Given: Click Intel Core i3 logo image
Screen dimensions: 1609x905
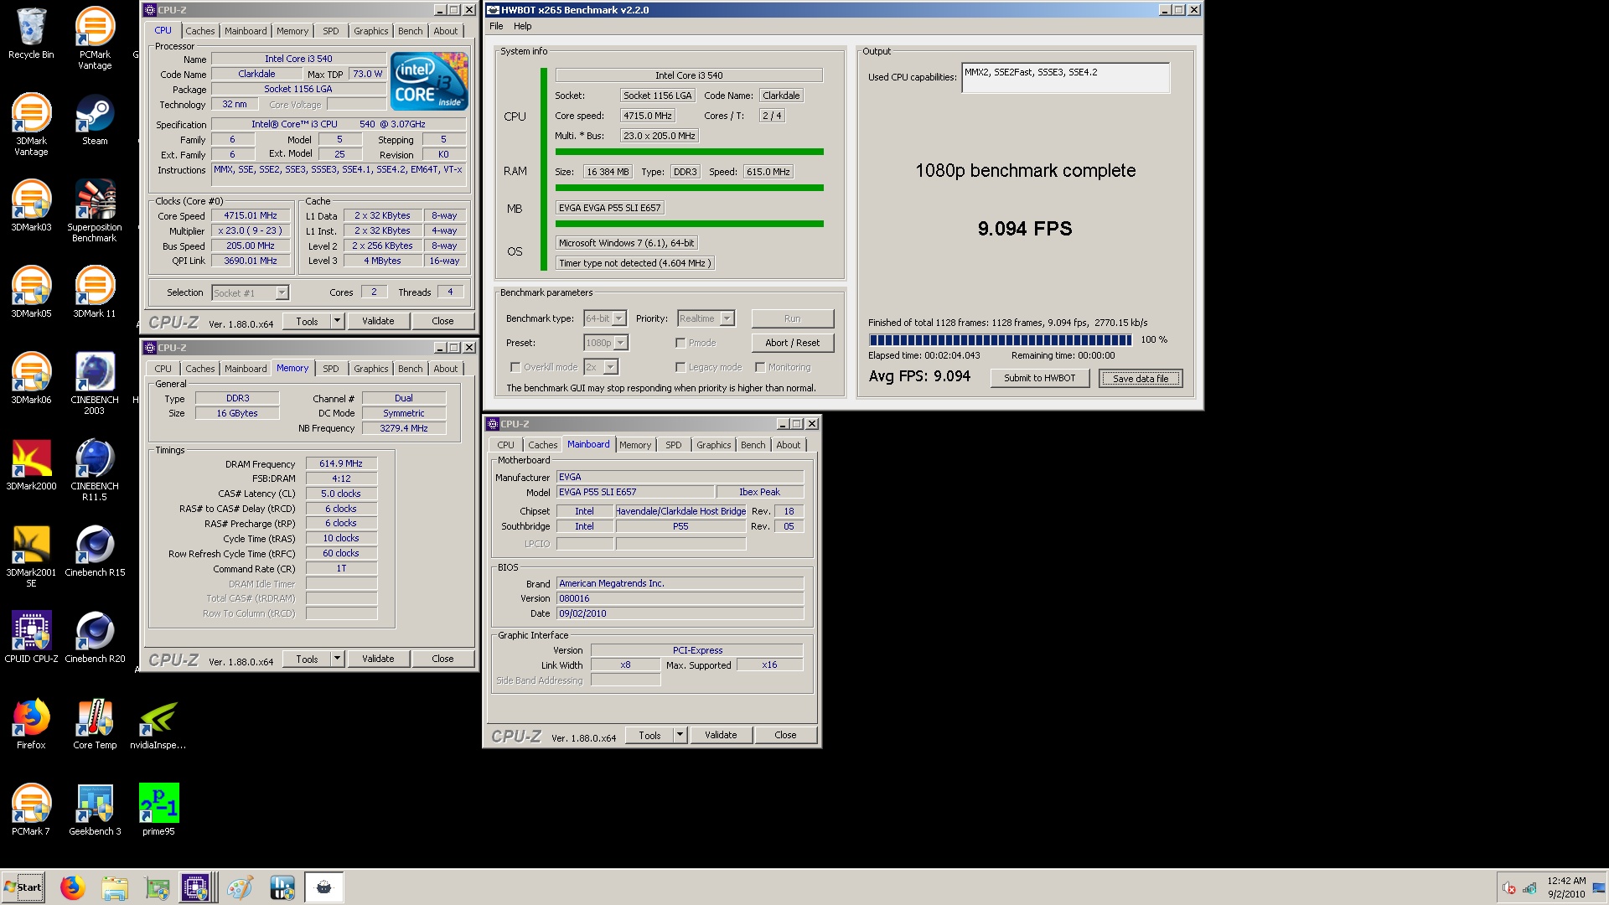Looking at the screenshot, I should pos(430,81).
